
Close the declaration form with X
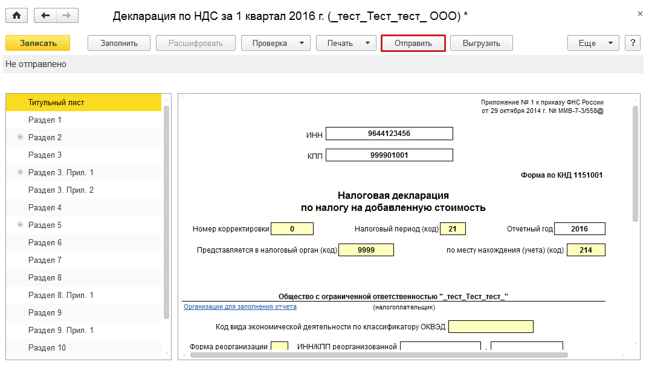click(640, 13)
